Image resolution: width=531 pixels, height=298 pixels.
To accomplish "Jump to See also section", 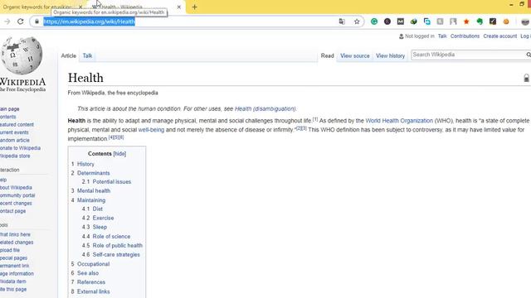I will click(x=88, y=273).
